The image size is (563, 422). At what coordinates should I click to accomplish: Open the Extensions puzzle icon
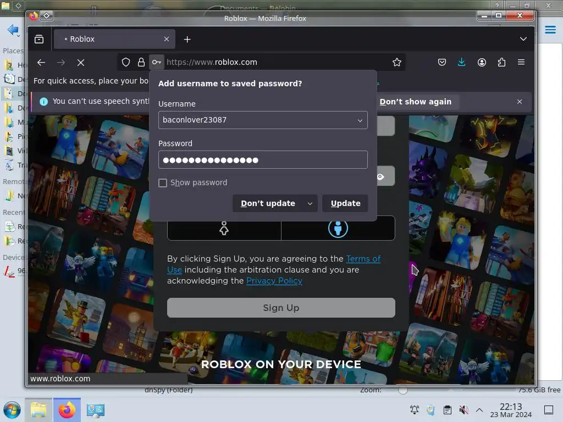tap(501, 62)
